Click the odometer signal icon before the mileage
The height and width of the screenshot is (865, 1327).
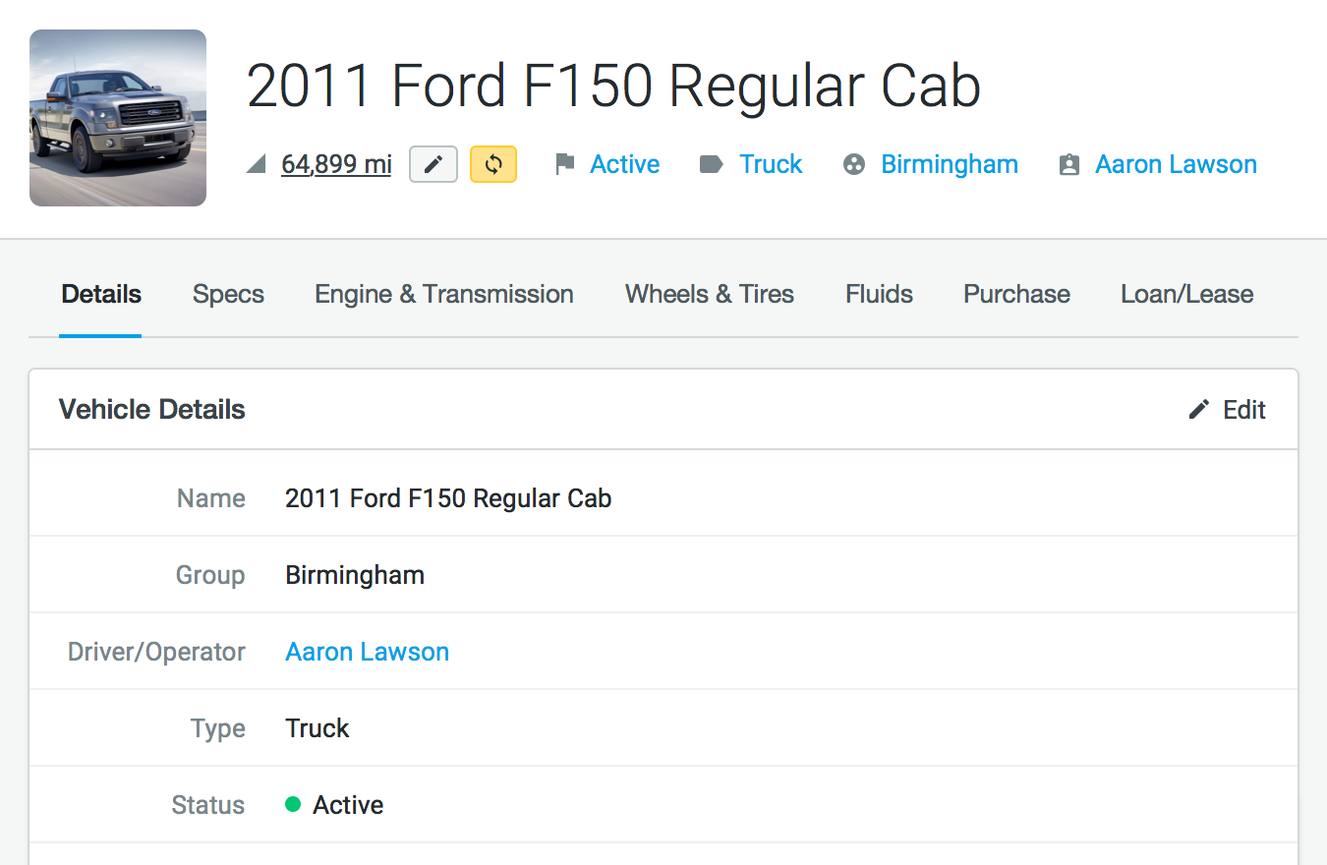click(257, 164)
